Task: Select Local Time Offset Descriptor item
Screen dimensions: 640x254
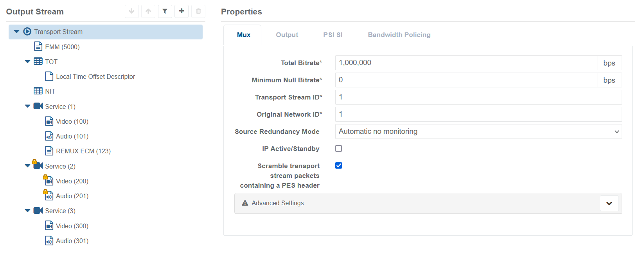Action: point(95,76)
